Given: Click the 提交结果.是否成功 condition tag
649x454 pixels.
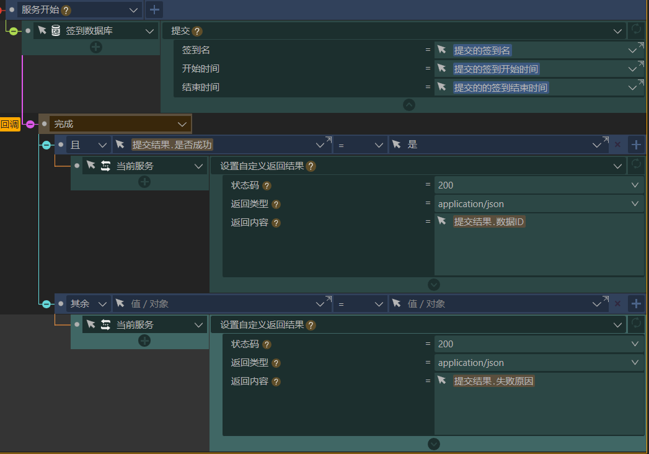Looking at the screenshot, I should point(172,145).
